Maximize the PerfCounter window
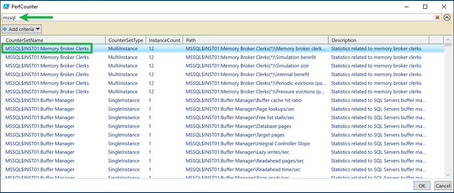This screenshot has height=193, width=454. click(425, 6)
